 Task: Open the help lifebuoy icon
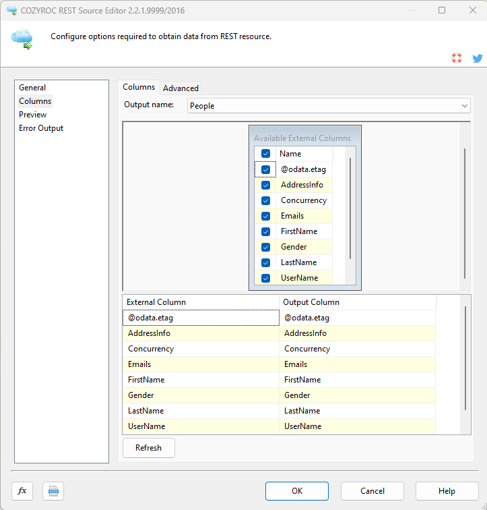(x=457, y=58)
